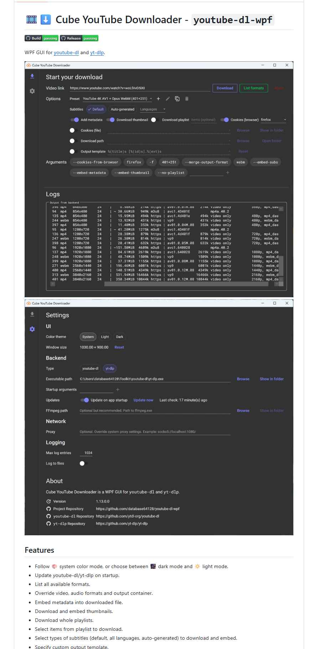313x649 pixels.
Task: Toggle Update on app startup switch
Action: pos(84,400)
